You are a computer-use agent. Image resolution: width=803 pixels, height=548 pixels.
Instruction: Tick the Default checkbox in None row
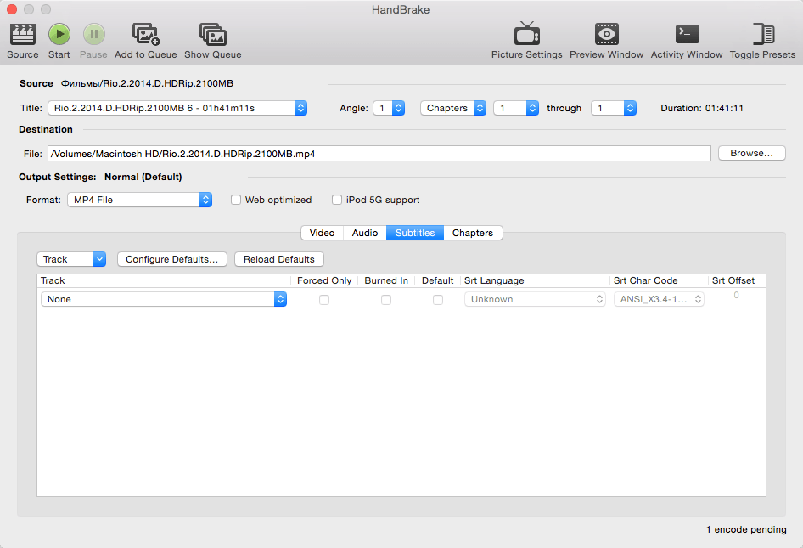(x=438, y=300)
